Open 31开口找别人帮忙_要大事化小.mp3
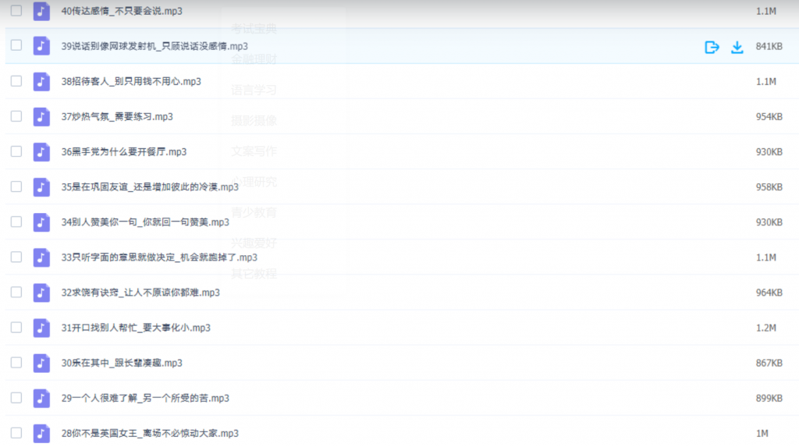799x447 pixels. [136, 328]
